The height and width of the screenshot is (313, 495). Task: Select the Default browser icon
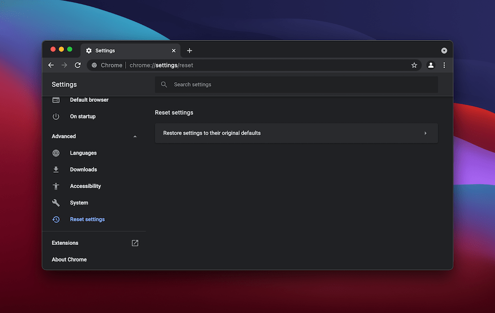tap(56, 100)
